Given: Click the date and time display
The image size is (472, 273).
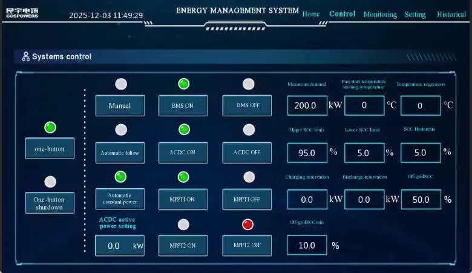Looking at the screenshot, I should (x=106, y=15).
